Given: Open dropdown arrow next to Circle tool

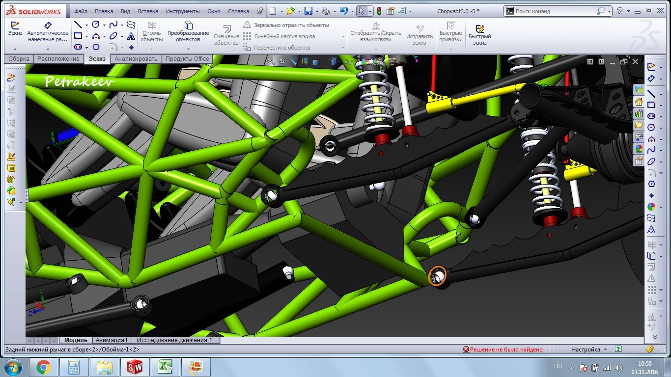Looking at the screenshot, I should [x=104, y=25].
